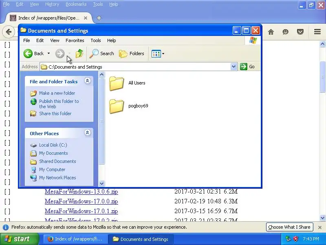Image resolution: width=326 pixels, height=245 pixels.
Task: Open the Address bar dropdown list
Action: (233, 67)
